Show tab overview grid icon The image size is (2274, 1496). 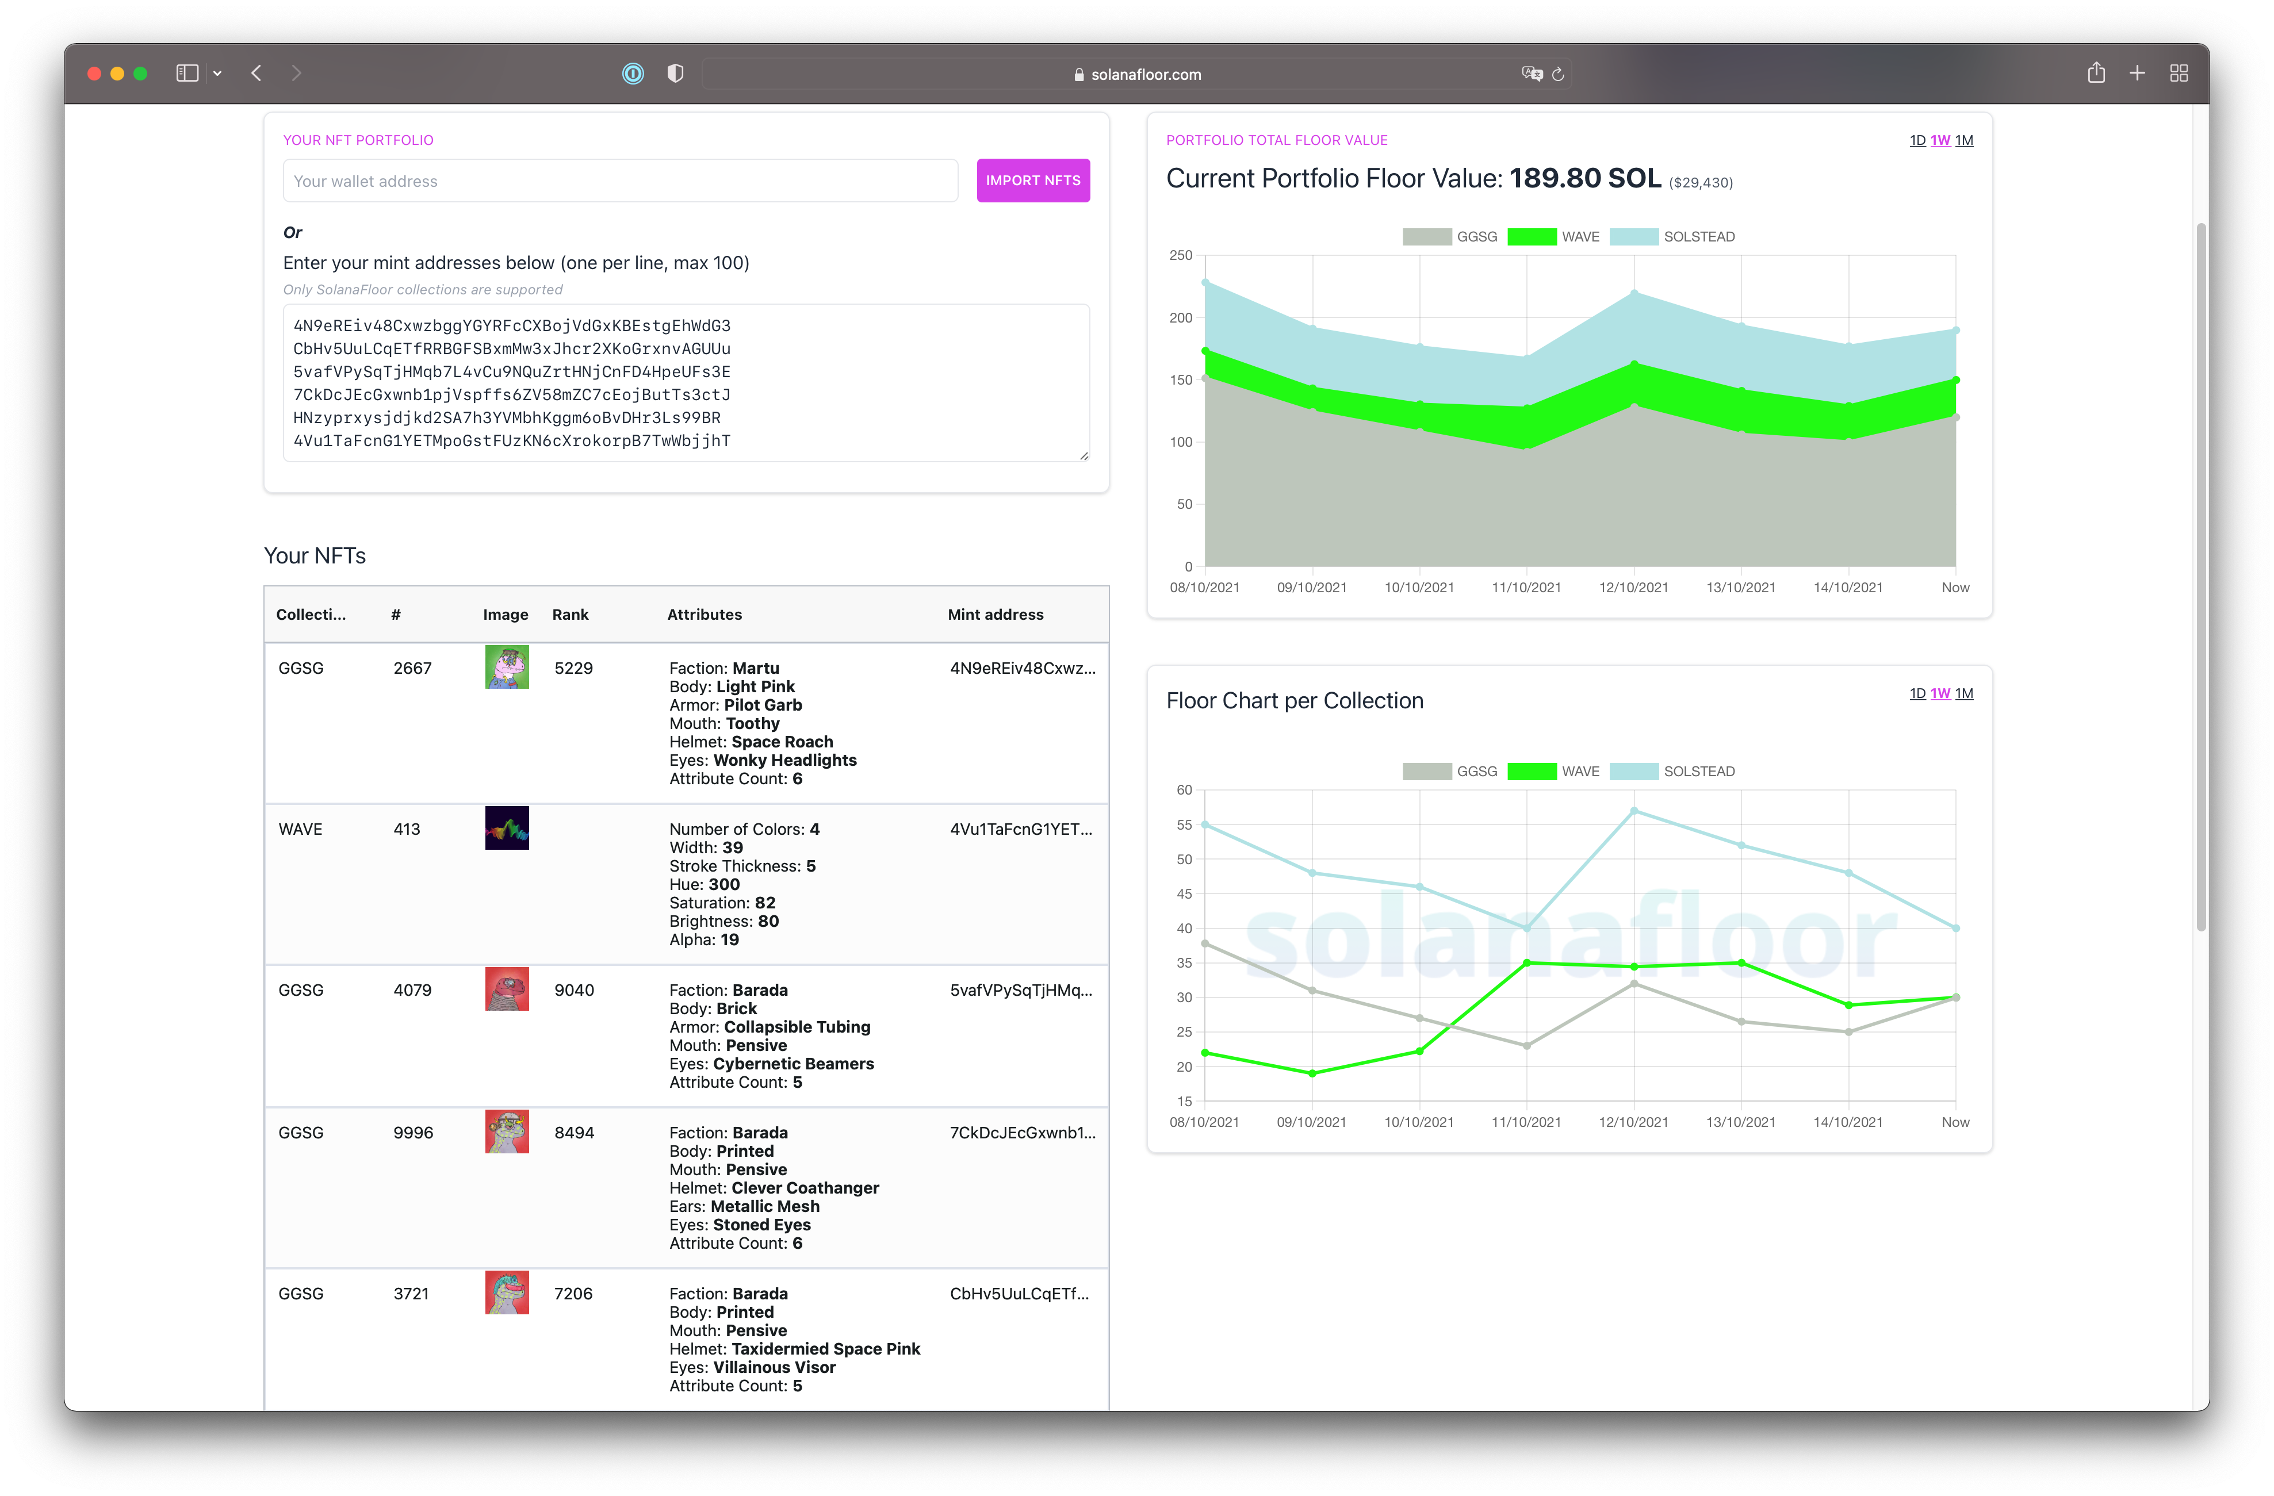(2179, 74)
